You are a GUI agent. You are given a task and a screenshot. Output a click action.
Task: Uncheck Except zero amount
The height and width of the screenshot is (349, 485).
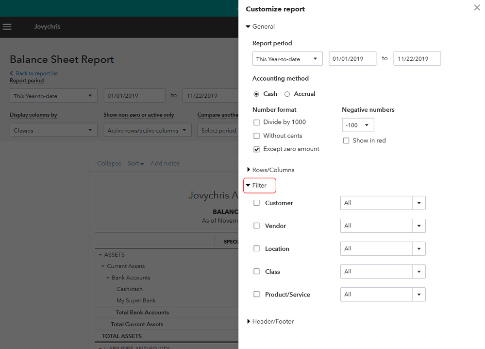(256, 149)
